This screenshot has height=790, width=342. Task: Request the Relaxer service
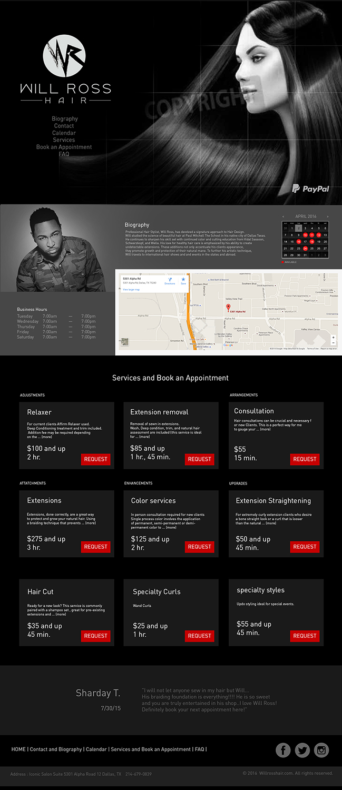click(x=96, y=459)
